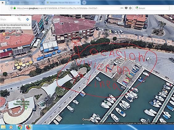The image size is (174, 130).
Task: Open directions with the blue diamond icon
Action: 27,19
